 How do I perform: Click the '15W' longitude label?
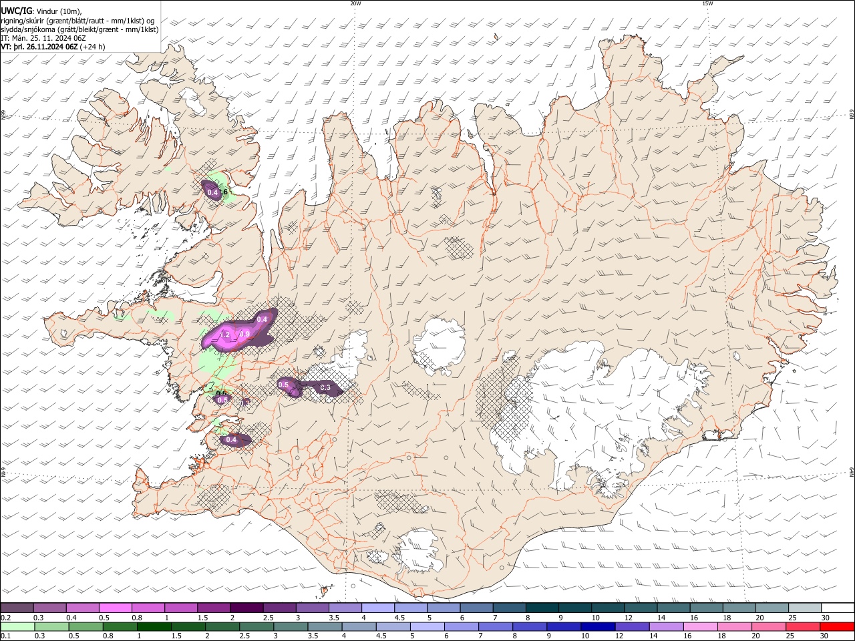pos(707,3)
